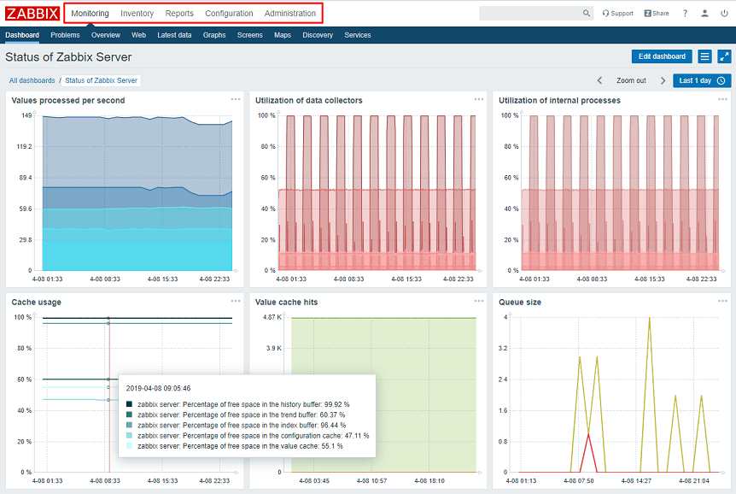Click the search magnifier icon
The image size is (736, 494).
point(587,14)
